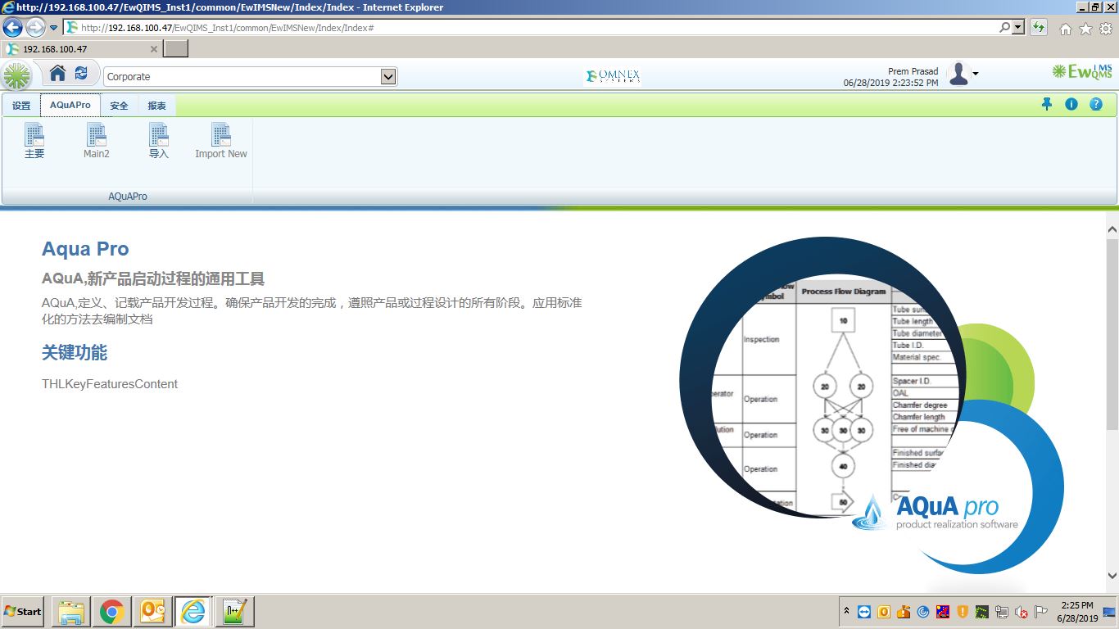Click the AQuA pro circular graphic
This screenshot has height=629, width=1119.
pos(872,405)
